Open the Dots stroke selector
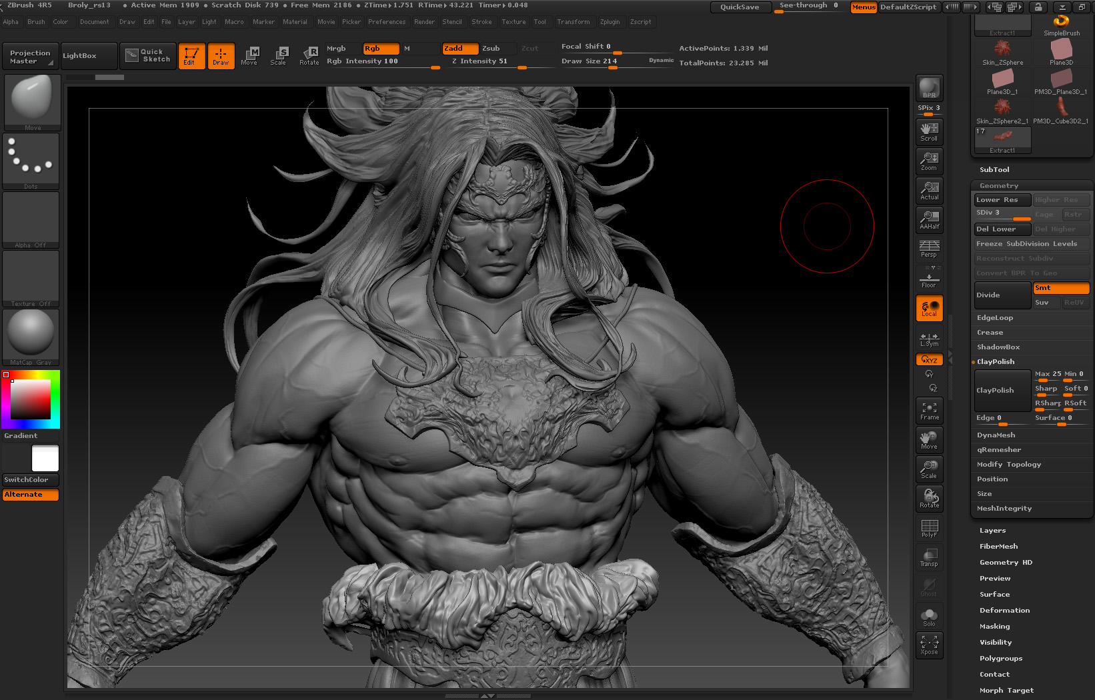This screenshot has height=700, width=1095. [31, 161]
